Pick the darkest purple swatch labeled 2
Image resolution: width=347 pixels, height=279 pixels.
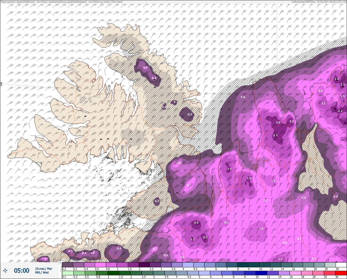(x=144, y=265)
